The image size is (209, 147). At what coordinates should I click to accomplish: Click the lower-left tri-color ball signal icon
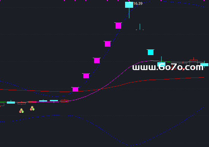click(x=21, y=111)
